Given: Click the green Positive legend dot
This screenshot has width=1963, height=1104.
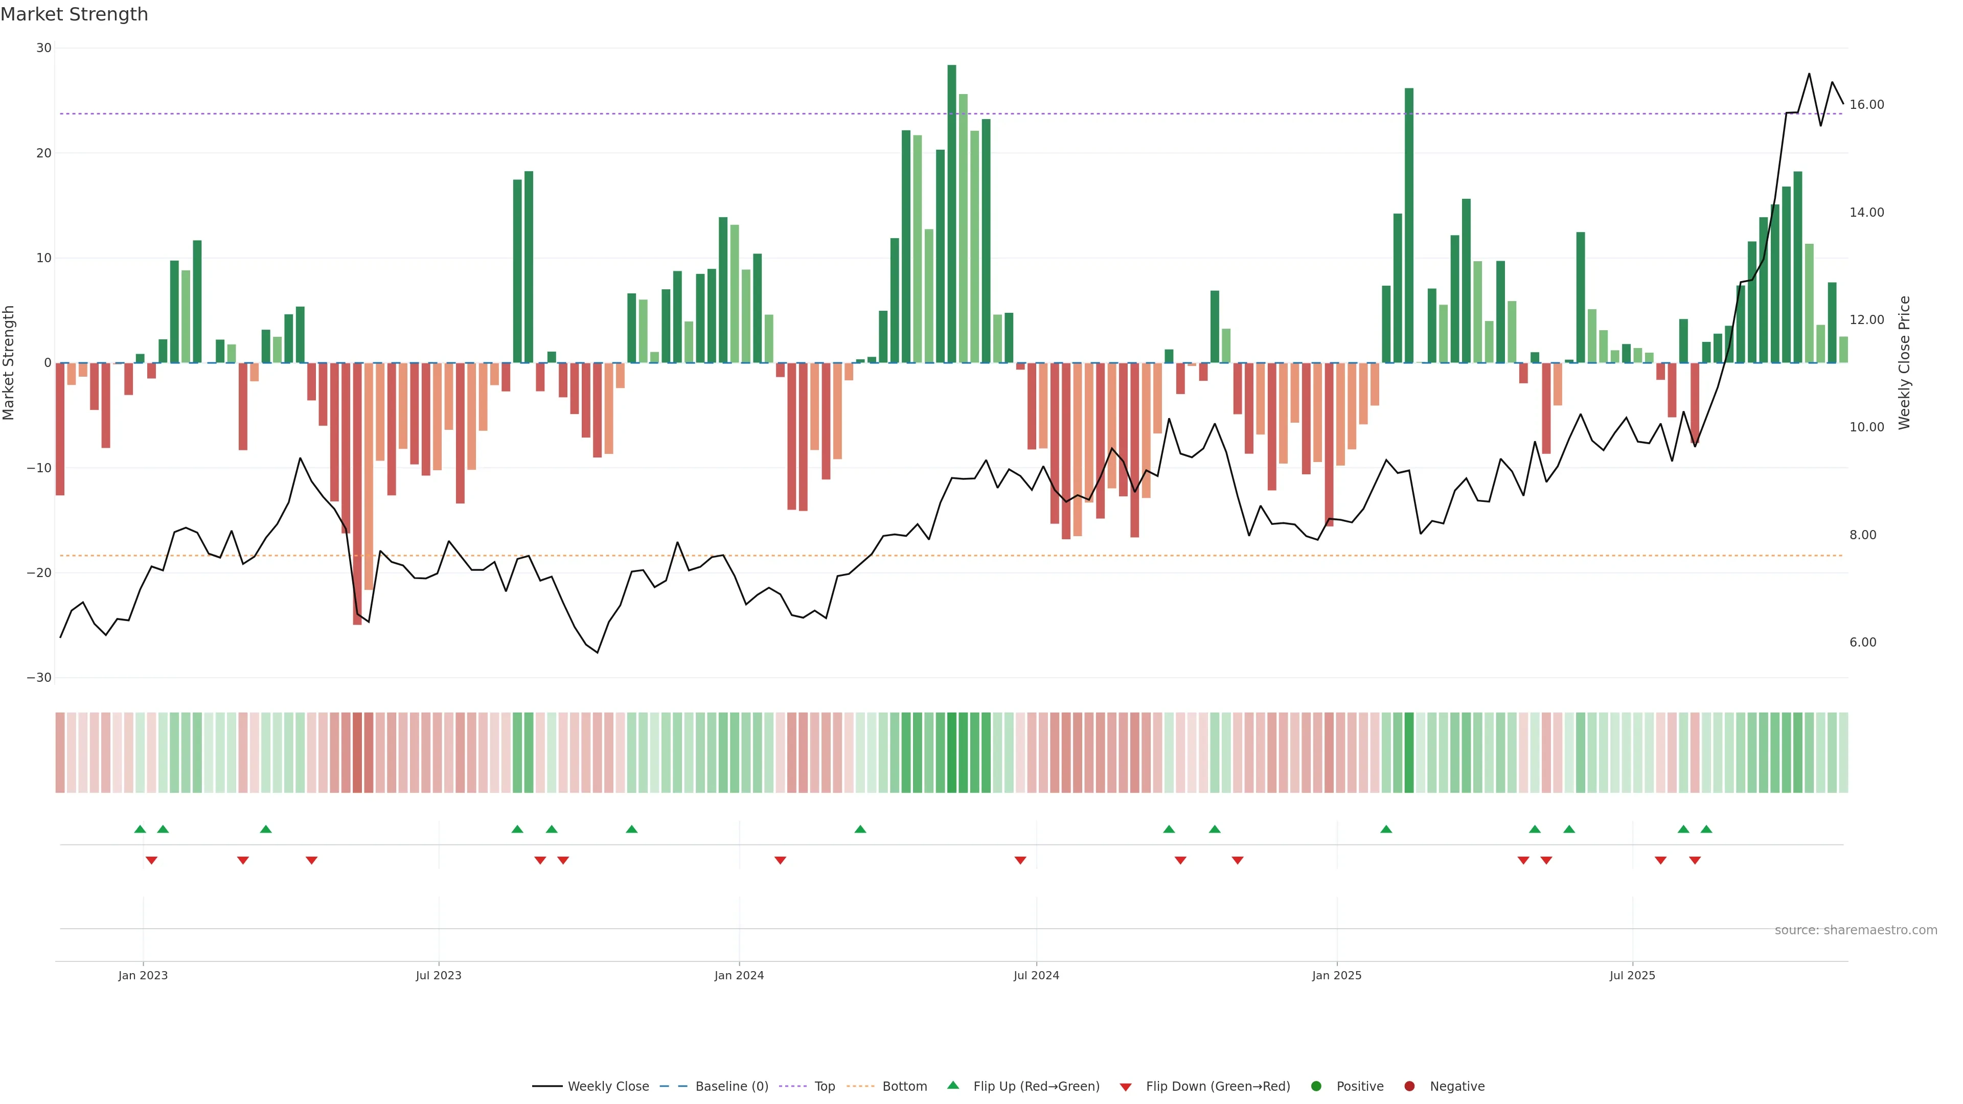Looking at the screenshot, I should pyautogui.click(x=1316, y=1087).
